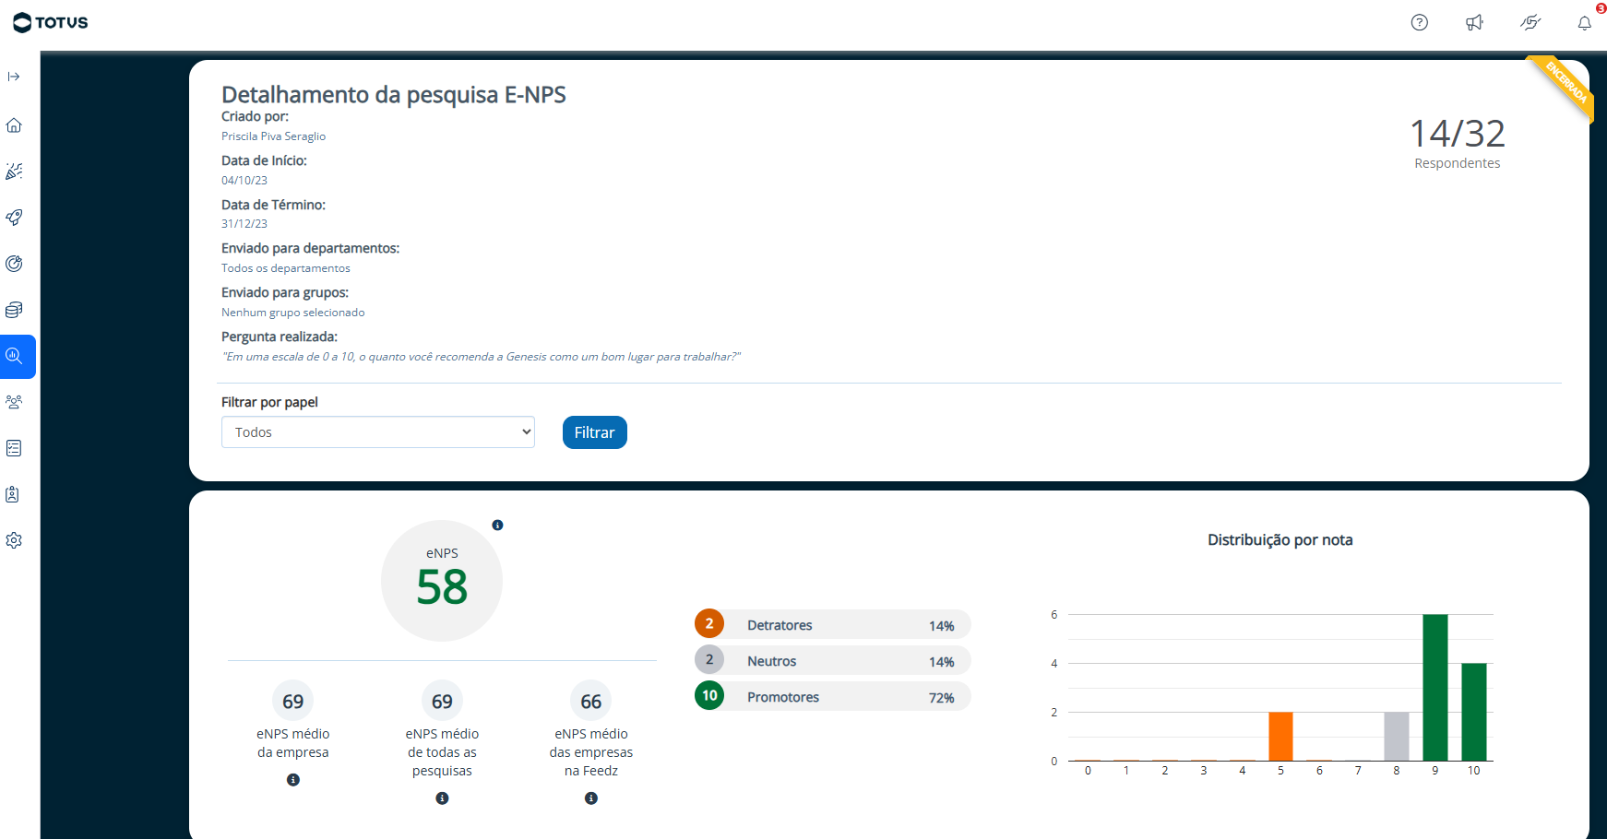Click the info icon under eNPS médio da empresa
This screenshot has height=839, width=1607.
293,780
